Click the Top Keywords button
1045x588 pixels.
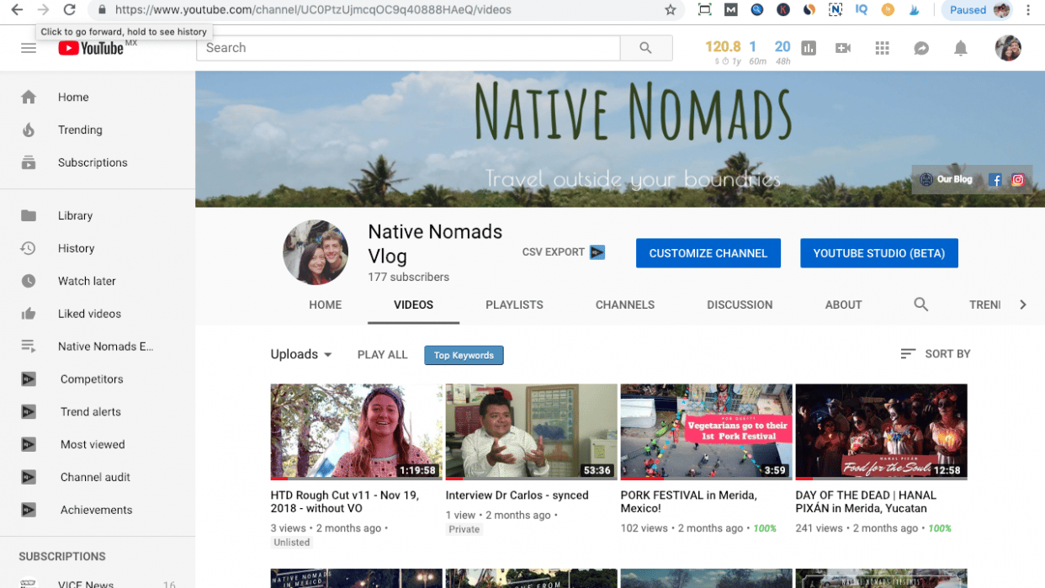[464, 355]
